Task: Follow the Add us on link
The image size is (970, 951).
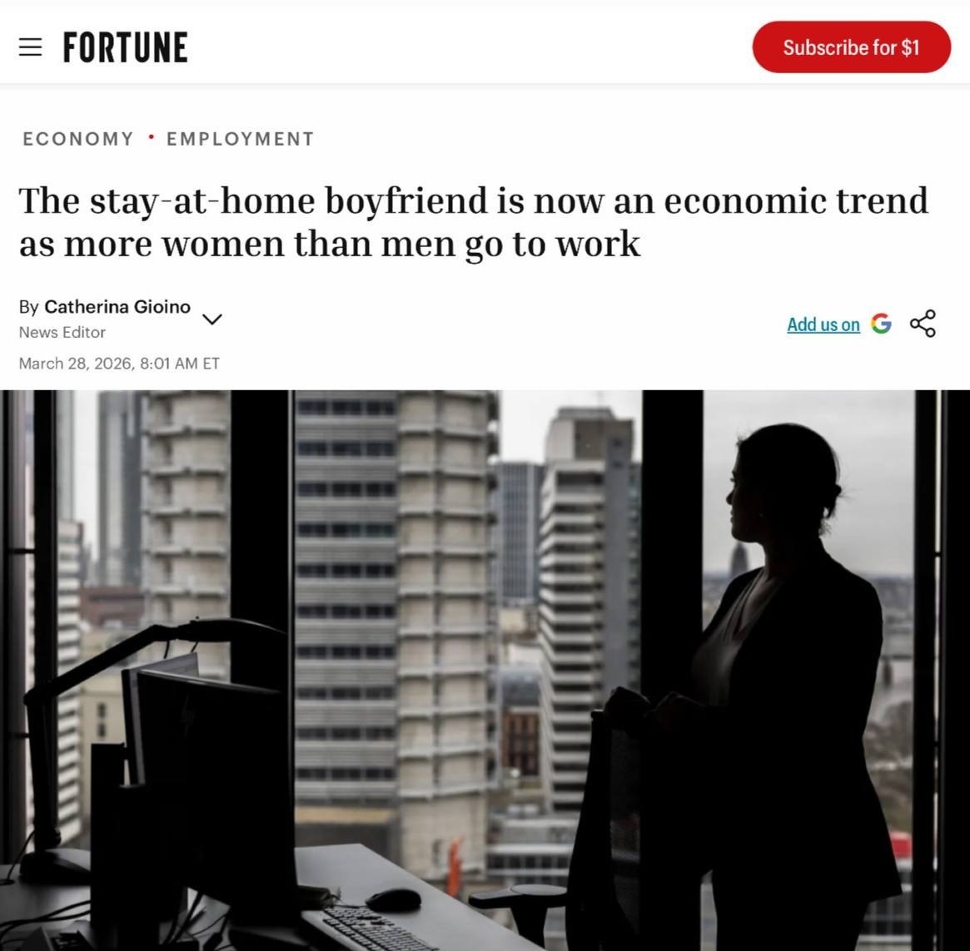Action: (x=823, y=324)
